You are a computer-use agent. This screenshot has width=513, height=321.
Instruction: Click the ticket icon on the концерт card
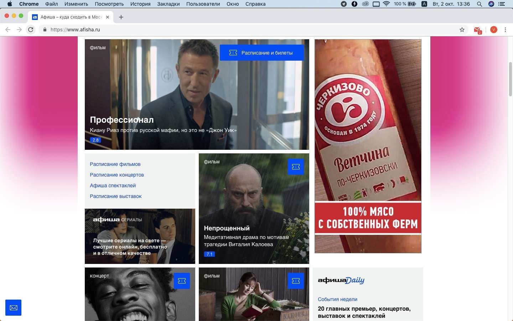point(182,281)
